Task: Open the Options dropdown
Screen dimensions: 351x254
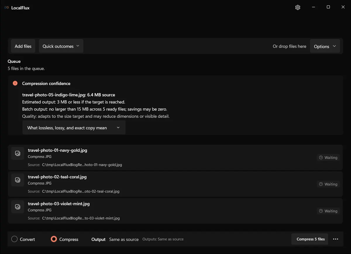Action: coord(325,46)
